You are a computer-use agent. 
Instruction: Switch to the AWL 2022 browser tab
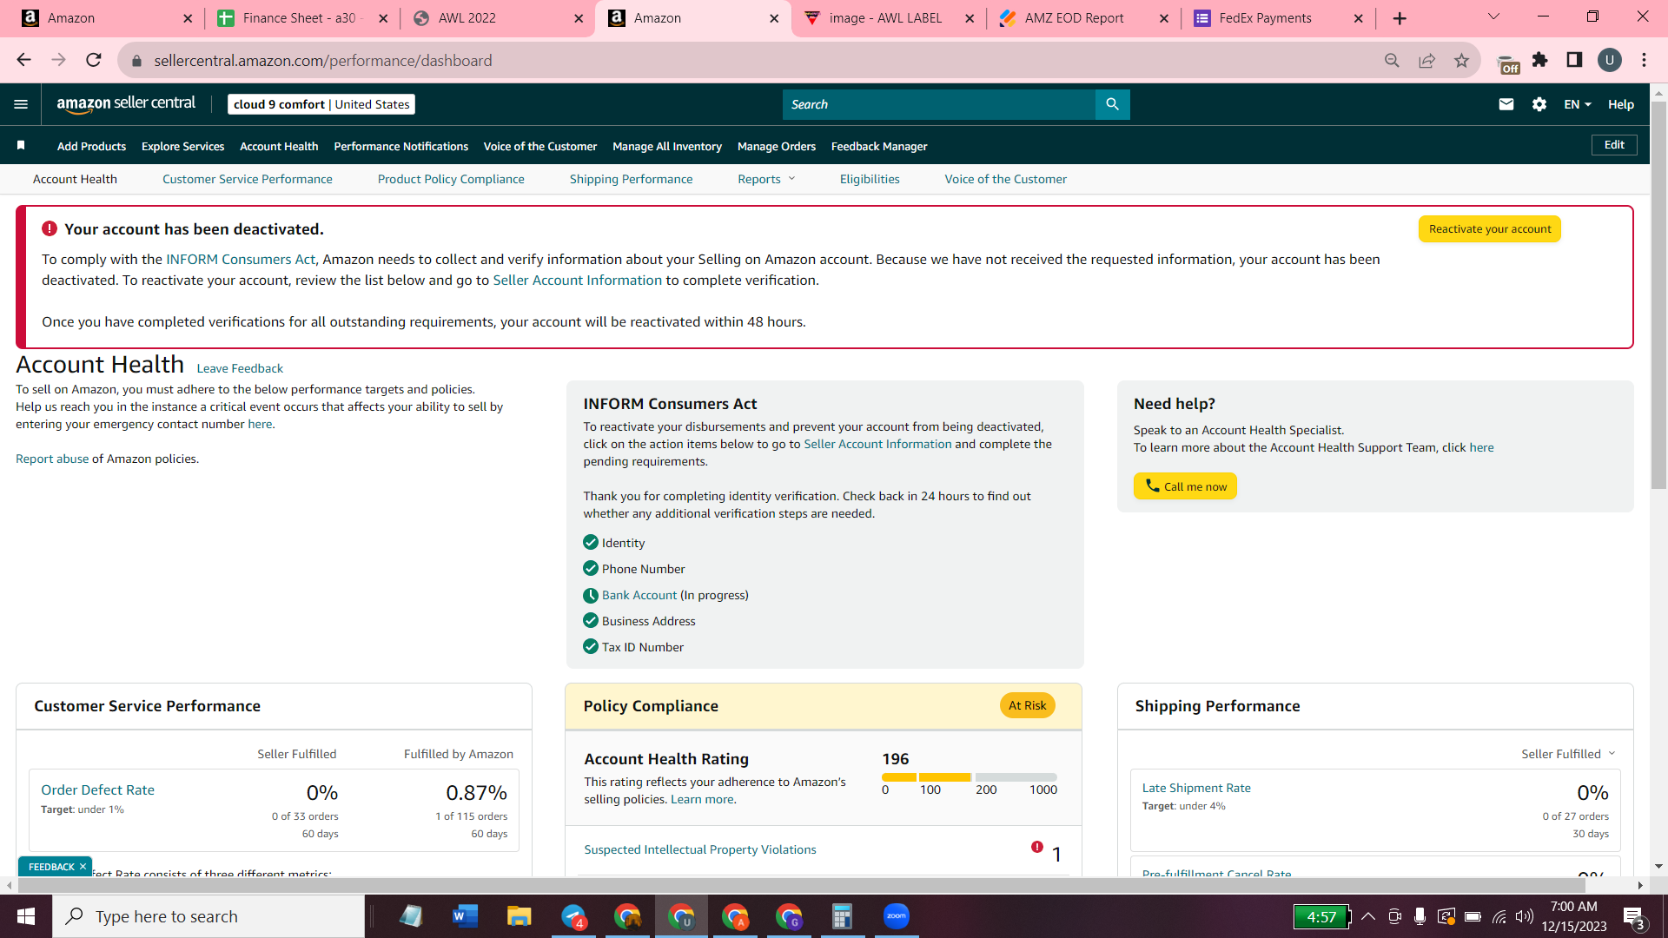click(x=497, y=18)
